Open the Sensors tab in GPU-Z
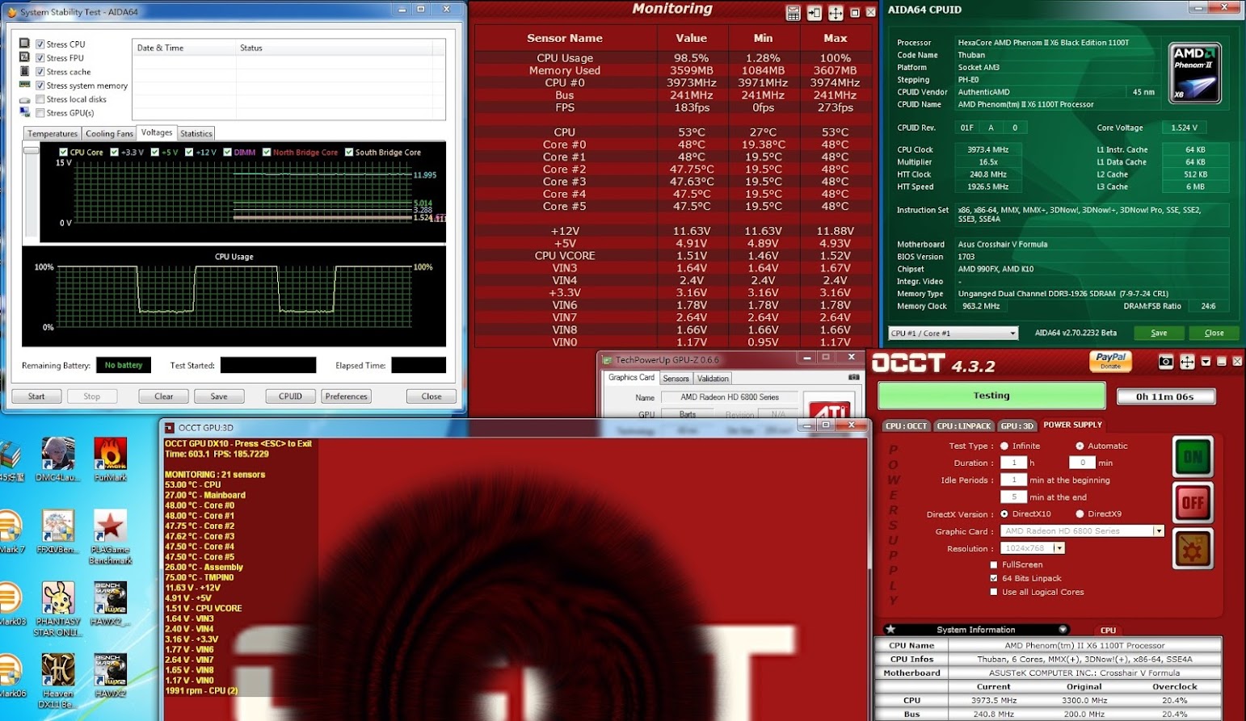This screenshot has width=1246, height=721. point(676,379)
